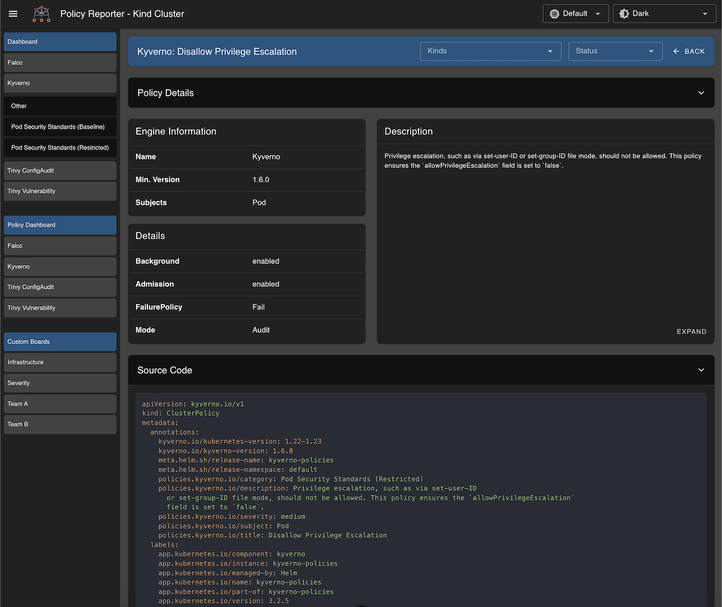
Task: Collapse the Policy Details panel chevron
Action: pos(701,93)
